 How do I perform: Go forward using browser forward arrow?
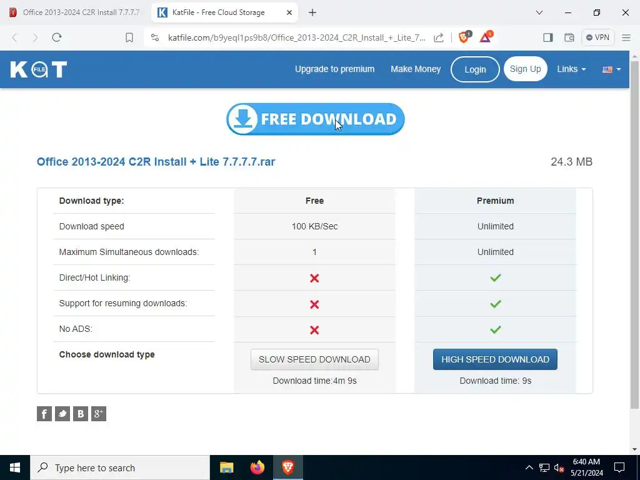(36, 37)
